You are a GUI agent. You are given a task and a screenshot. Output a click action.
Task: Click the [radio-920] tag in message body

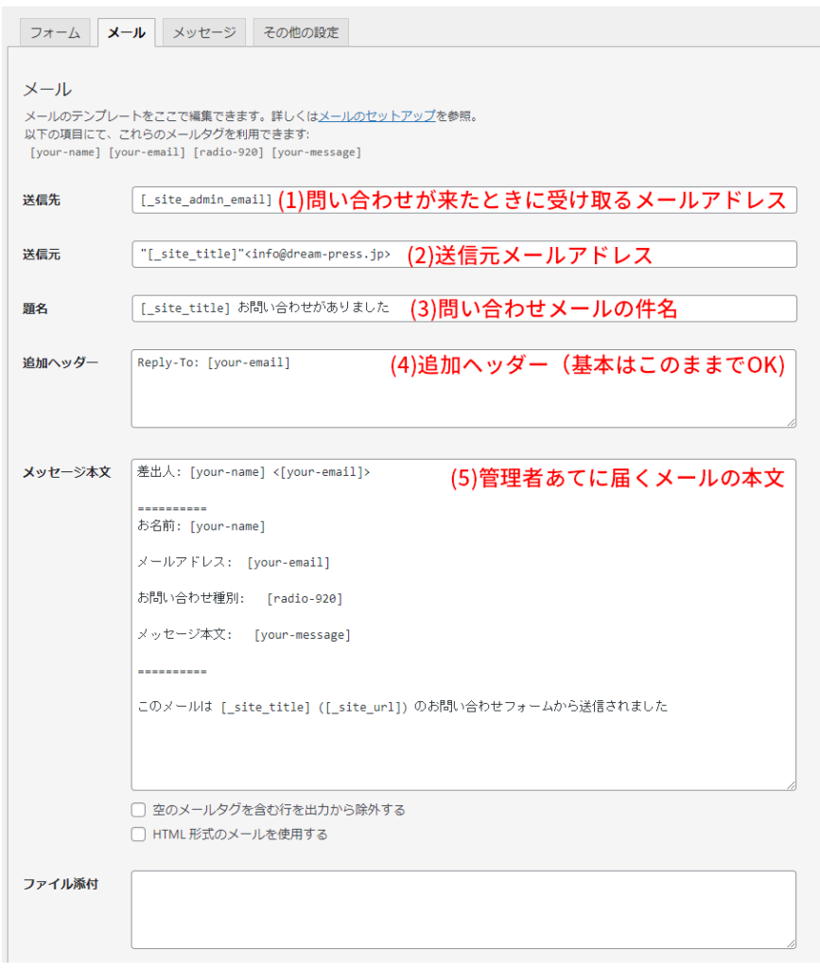305,598
